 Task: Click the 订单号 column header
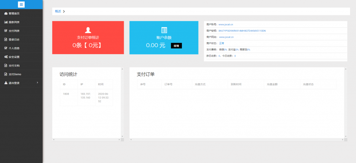[168, 84]
